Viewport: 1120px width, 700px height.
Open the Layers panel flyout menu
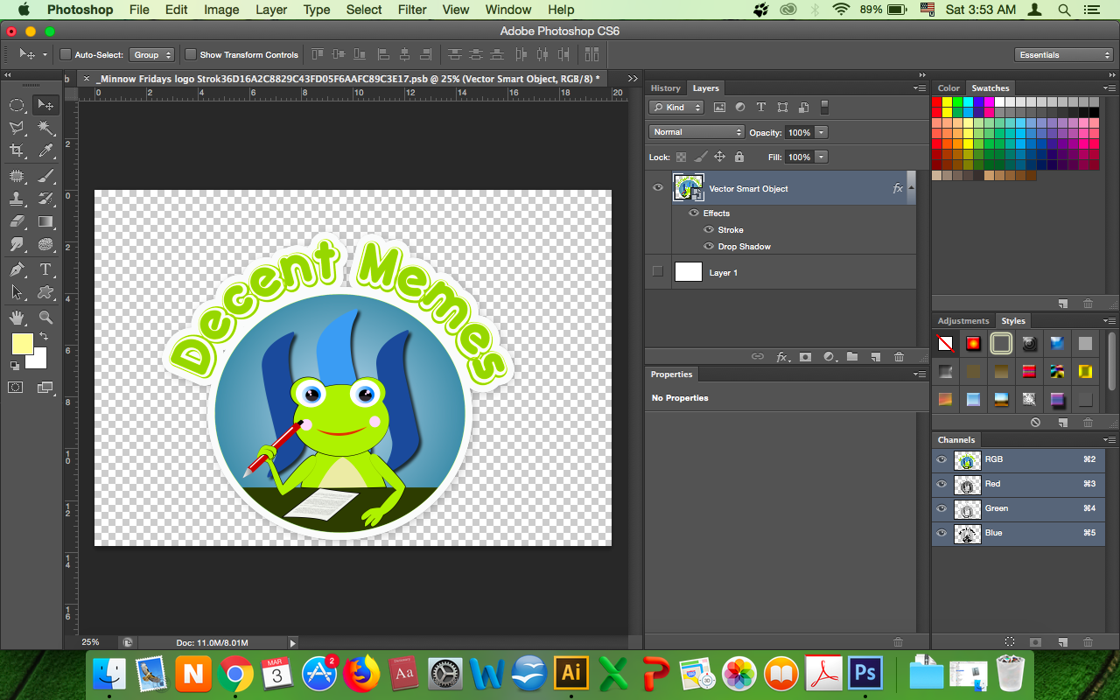tap(920, 88)
